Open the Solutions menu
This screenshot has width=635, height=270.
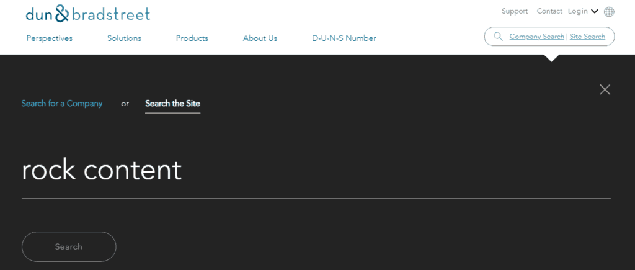coord(124,38)
